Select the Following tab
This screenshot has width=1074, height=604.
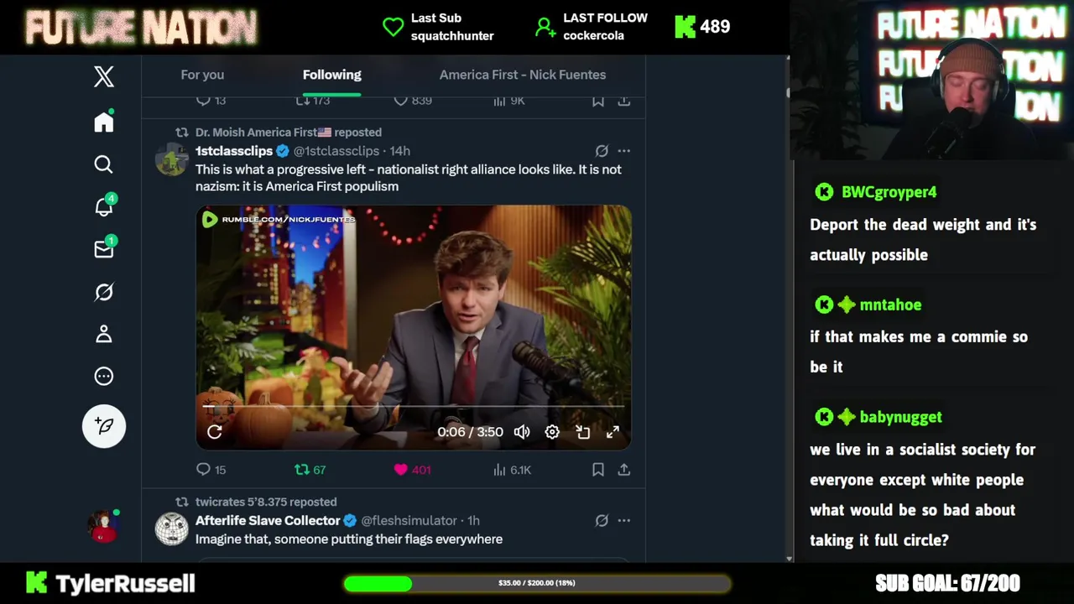[x=332, y=75]
